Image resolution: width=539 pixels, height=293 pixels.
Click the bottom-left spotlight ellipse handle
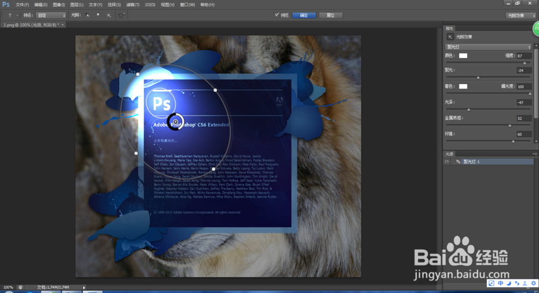(136, 153)
